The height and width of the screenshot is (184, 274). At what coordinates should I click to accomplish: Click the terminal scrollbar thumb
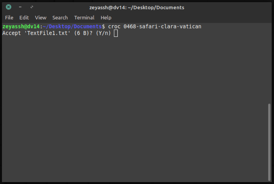pos(269,142)
